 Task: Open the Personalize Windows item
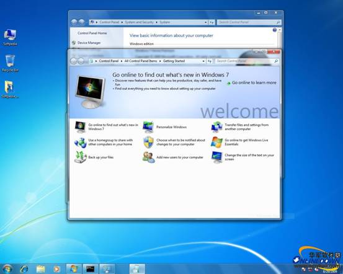[x=165, y=127]
